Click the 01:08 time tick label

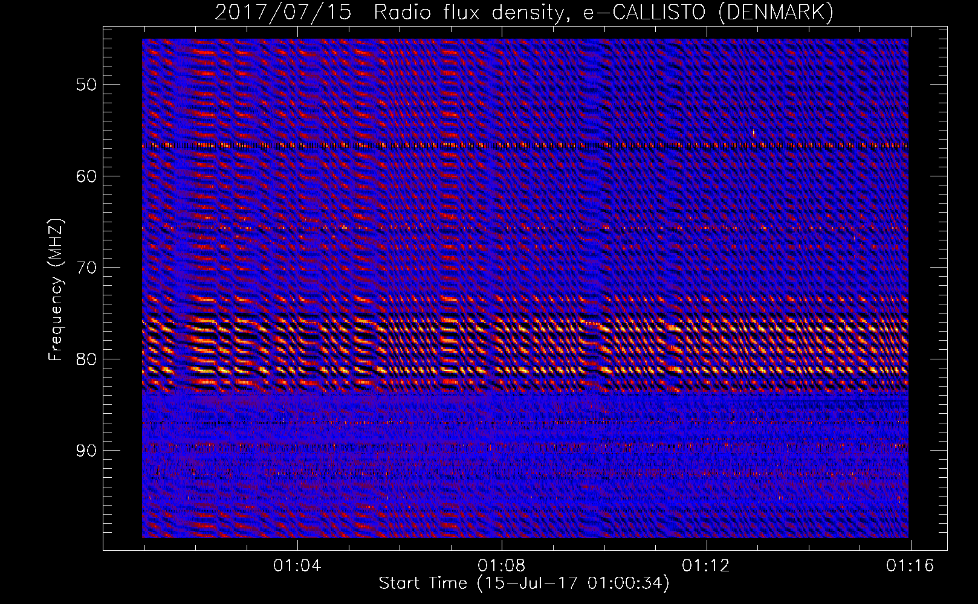(502, 566)
